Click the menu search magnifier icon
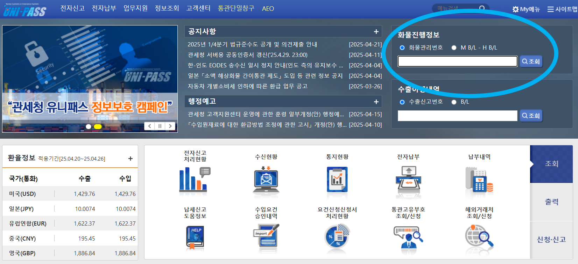 point(482,8)
